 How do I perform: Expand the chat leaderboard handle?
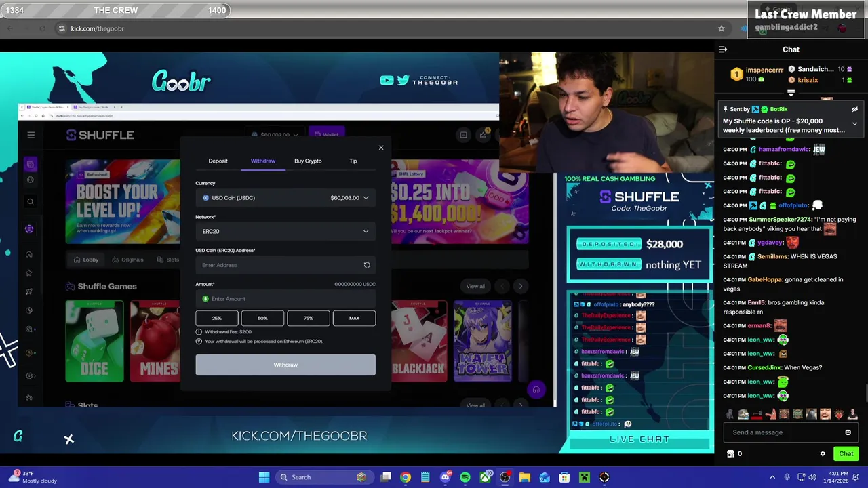point(791,94)
